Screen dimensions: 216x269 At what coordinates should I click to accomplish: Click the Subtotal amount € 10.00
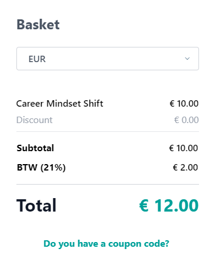tap(183, 148)
